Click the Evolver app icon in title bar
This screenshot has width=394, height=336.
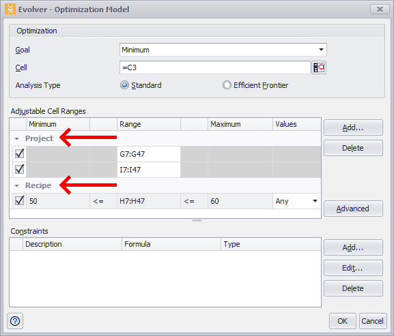click(x=10, y=10)
